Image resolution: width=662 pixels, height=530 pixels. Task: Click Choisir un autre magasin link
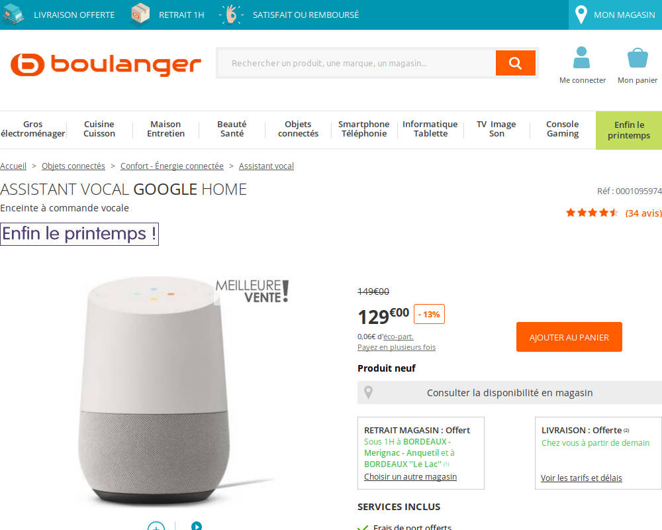[410, 477]
